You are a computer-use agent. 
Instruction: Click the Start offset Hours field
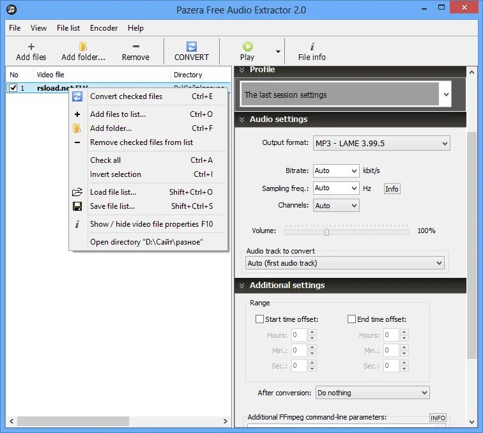click(299, 335)
